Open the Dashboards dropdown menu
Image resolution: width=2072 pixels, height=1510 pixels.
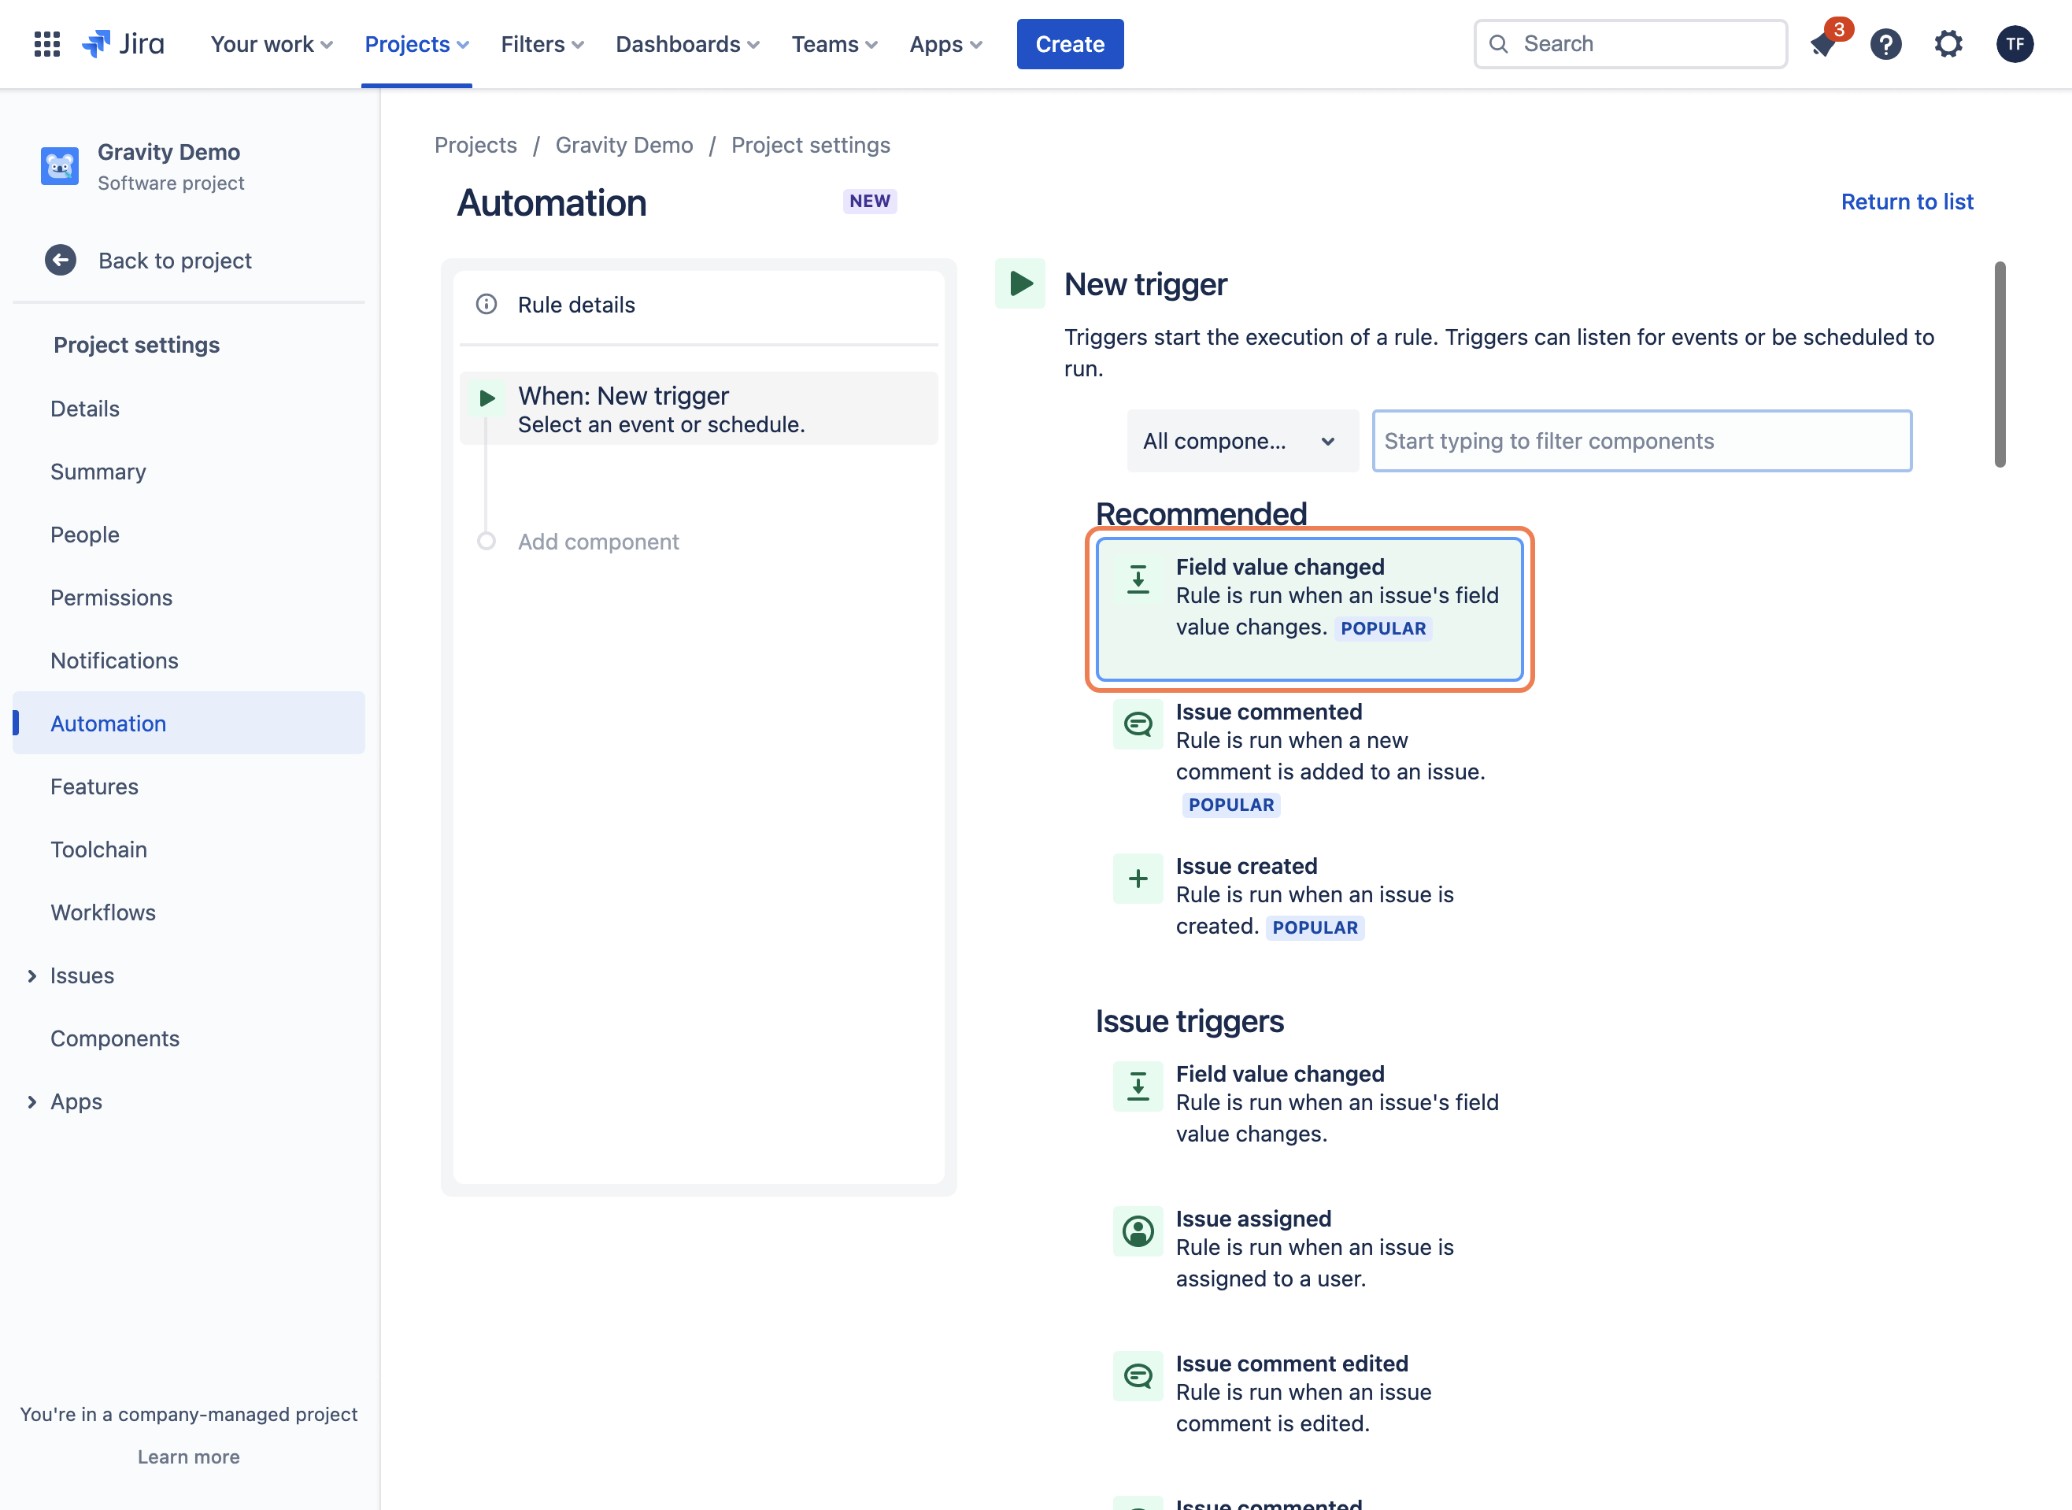(687, 44)
